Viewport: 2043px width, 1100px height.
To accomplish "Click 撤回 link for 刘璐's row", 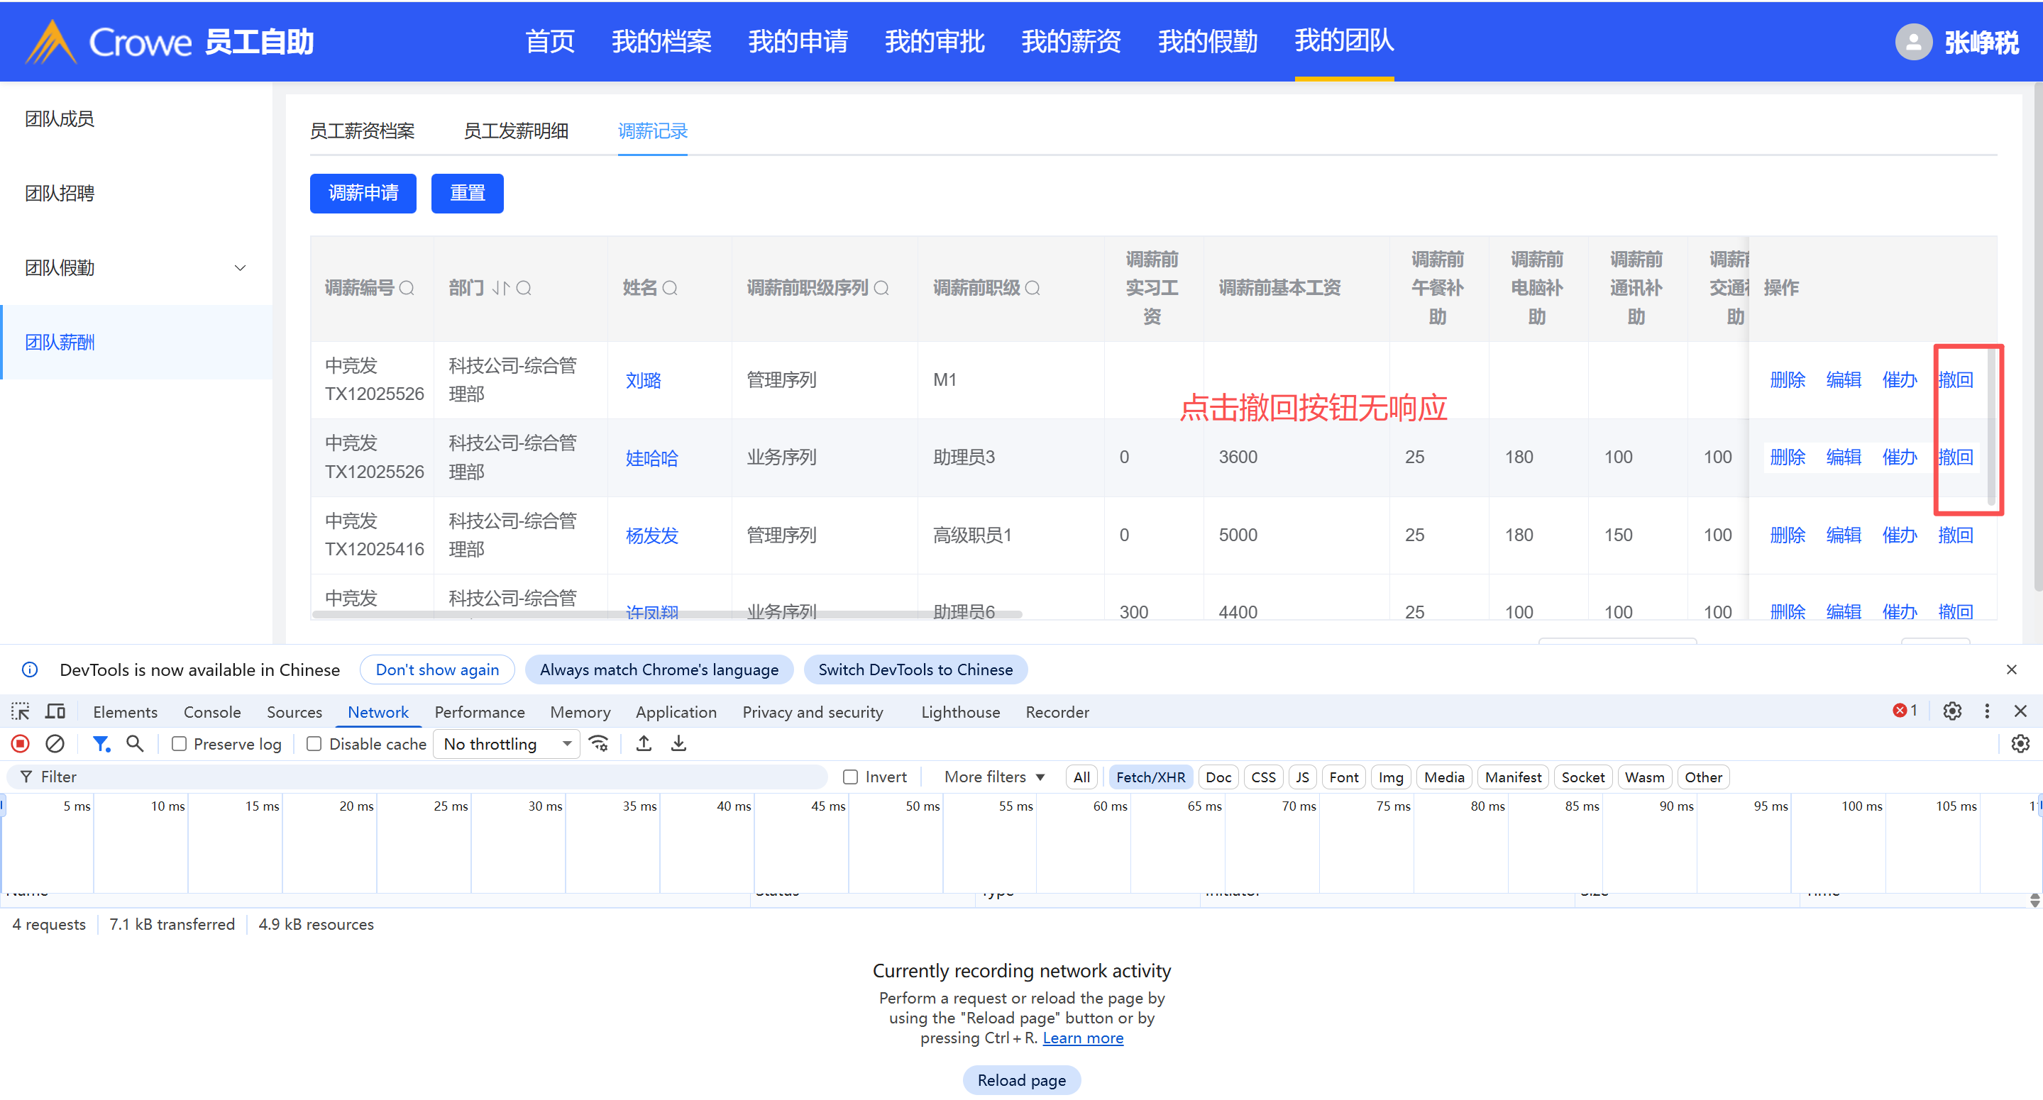I will pos(1955,379).
